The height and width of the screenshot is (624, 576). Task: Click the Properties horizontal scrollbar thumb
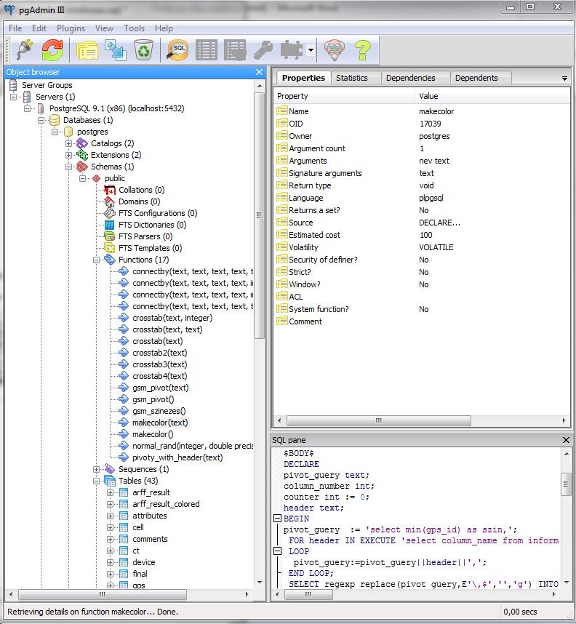coord(379,420)
